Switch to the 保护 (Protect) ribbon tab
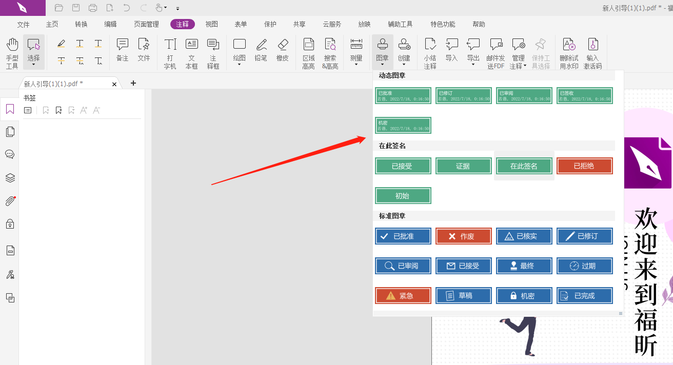The image size is (673, 365). pyautogui.click(x=270, y=24)
